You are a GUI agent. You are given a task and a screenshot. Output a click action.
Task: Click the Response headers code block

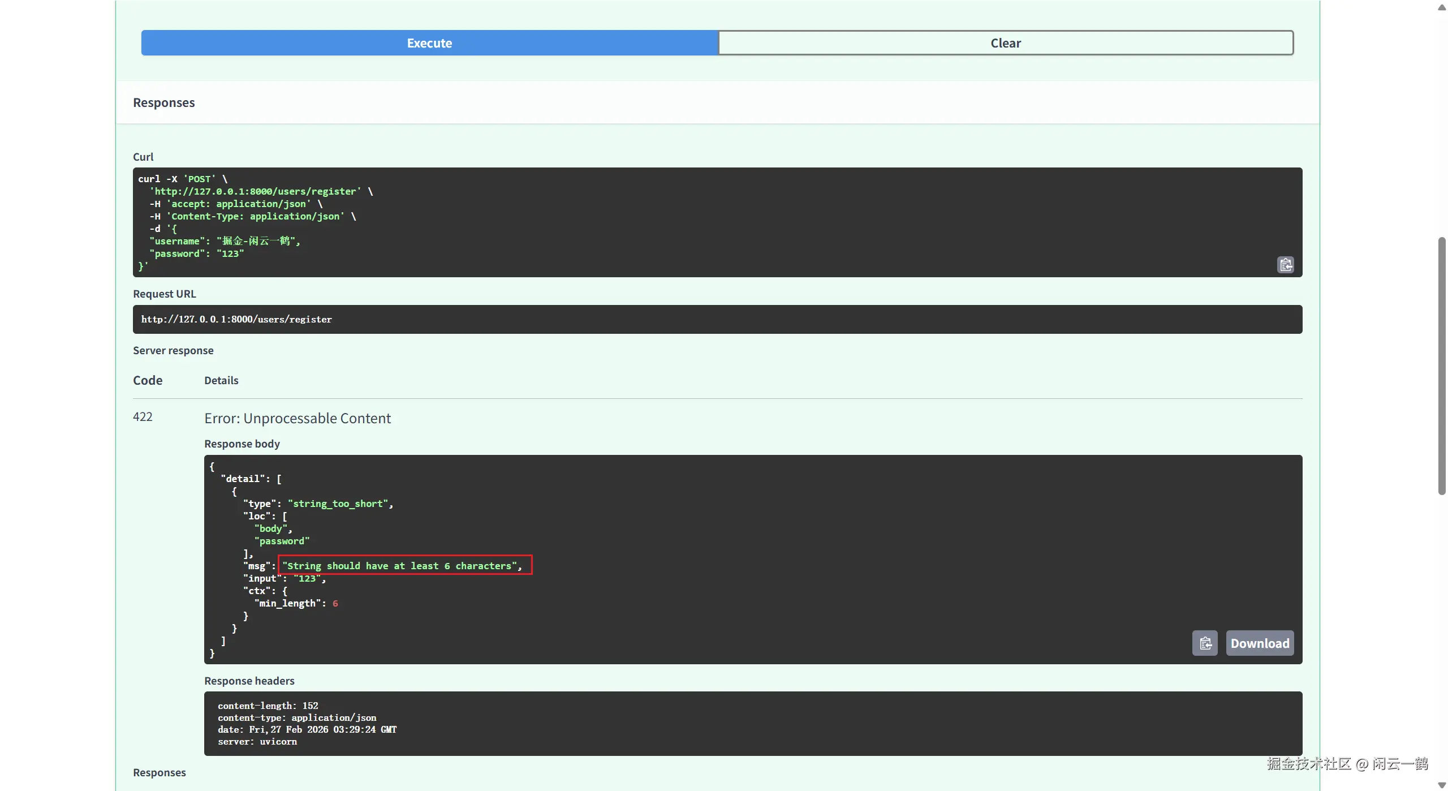pyautogui.click(x=752, y=723)
